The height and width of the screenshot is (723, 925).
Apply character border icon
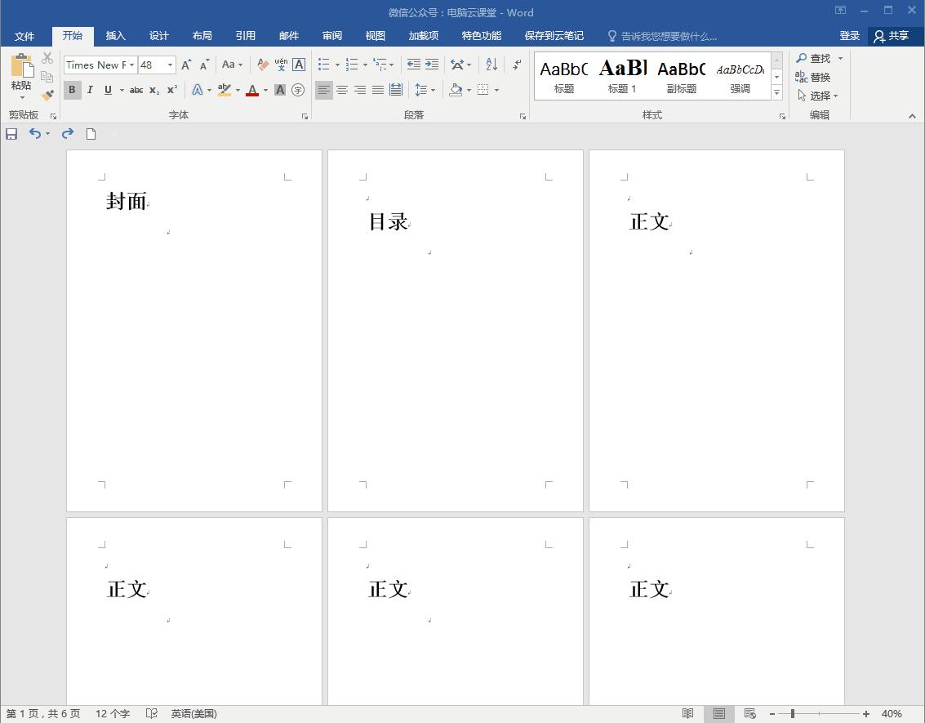point(299,65)
